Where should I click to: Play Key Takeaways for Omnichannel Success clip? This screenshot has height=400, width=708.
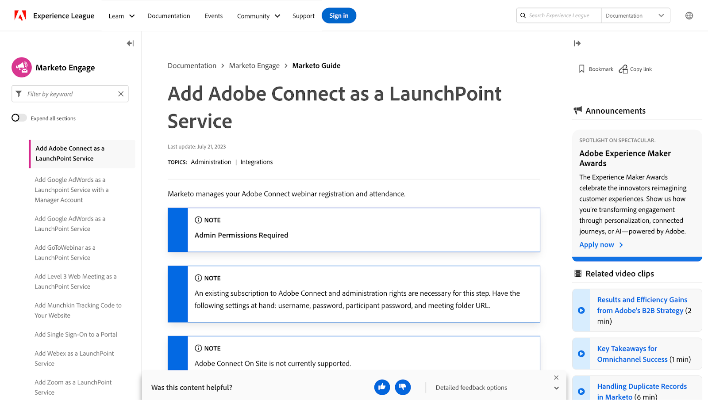pyautogui.click(x=581, y=354)
